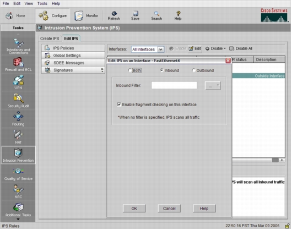Screen dimensions: 292x230
Task: Expand the task list down arrow
Action: click(x=18, y=220)
